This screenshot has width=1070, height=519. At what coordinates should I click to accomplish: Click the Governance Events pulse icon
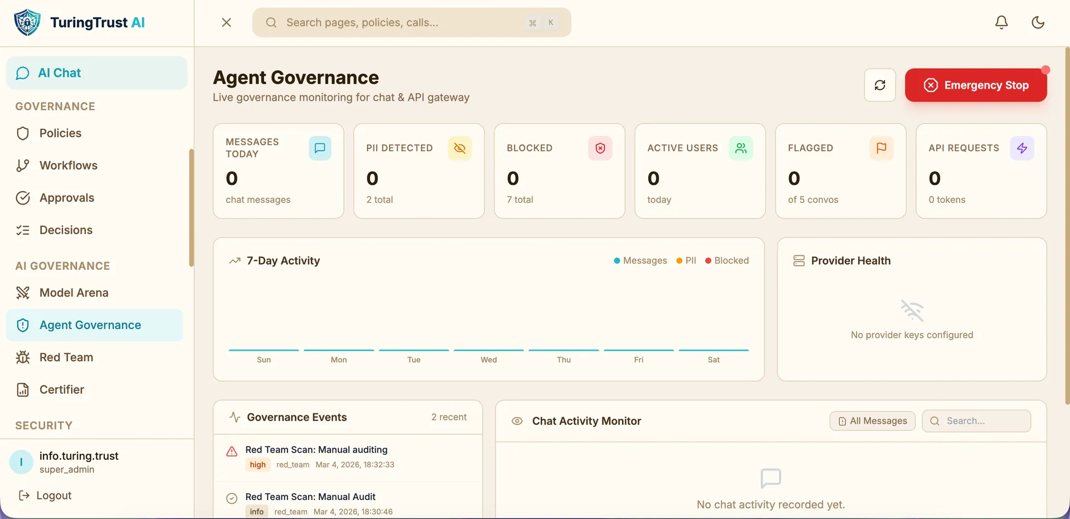pos(235,418)
